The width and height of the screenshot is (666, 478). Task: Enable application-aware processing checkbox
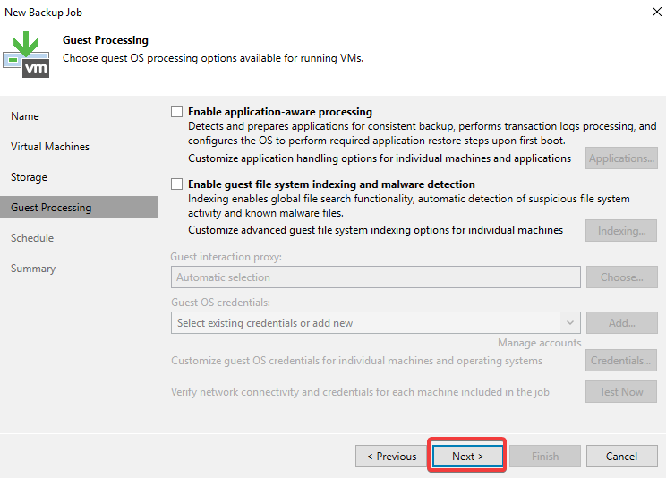coord(176,111)
